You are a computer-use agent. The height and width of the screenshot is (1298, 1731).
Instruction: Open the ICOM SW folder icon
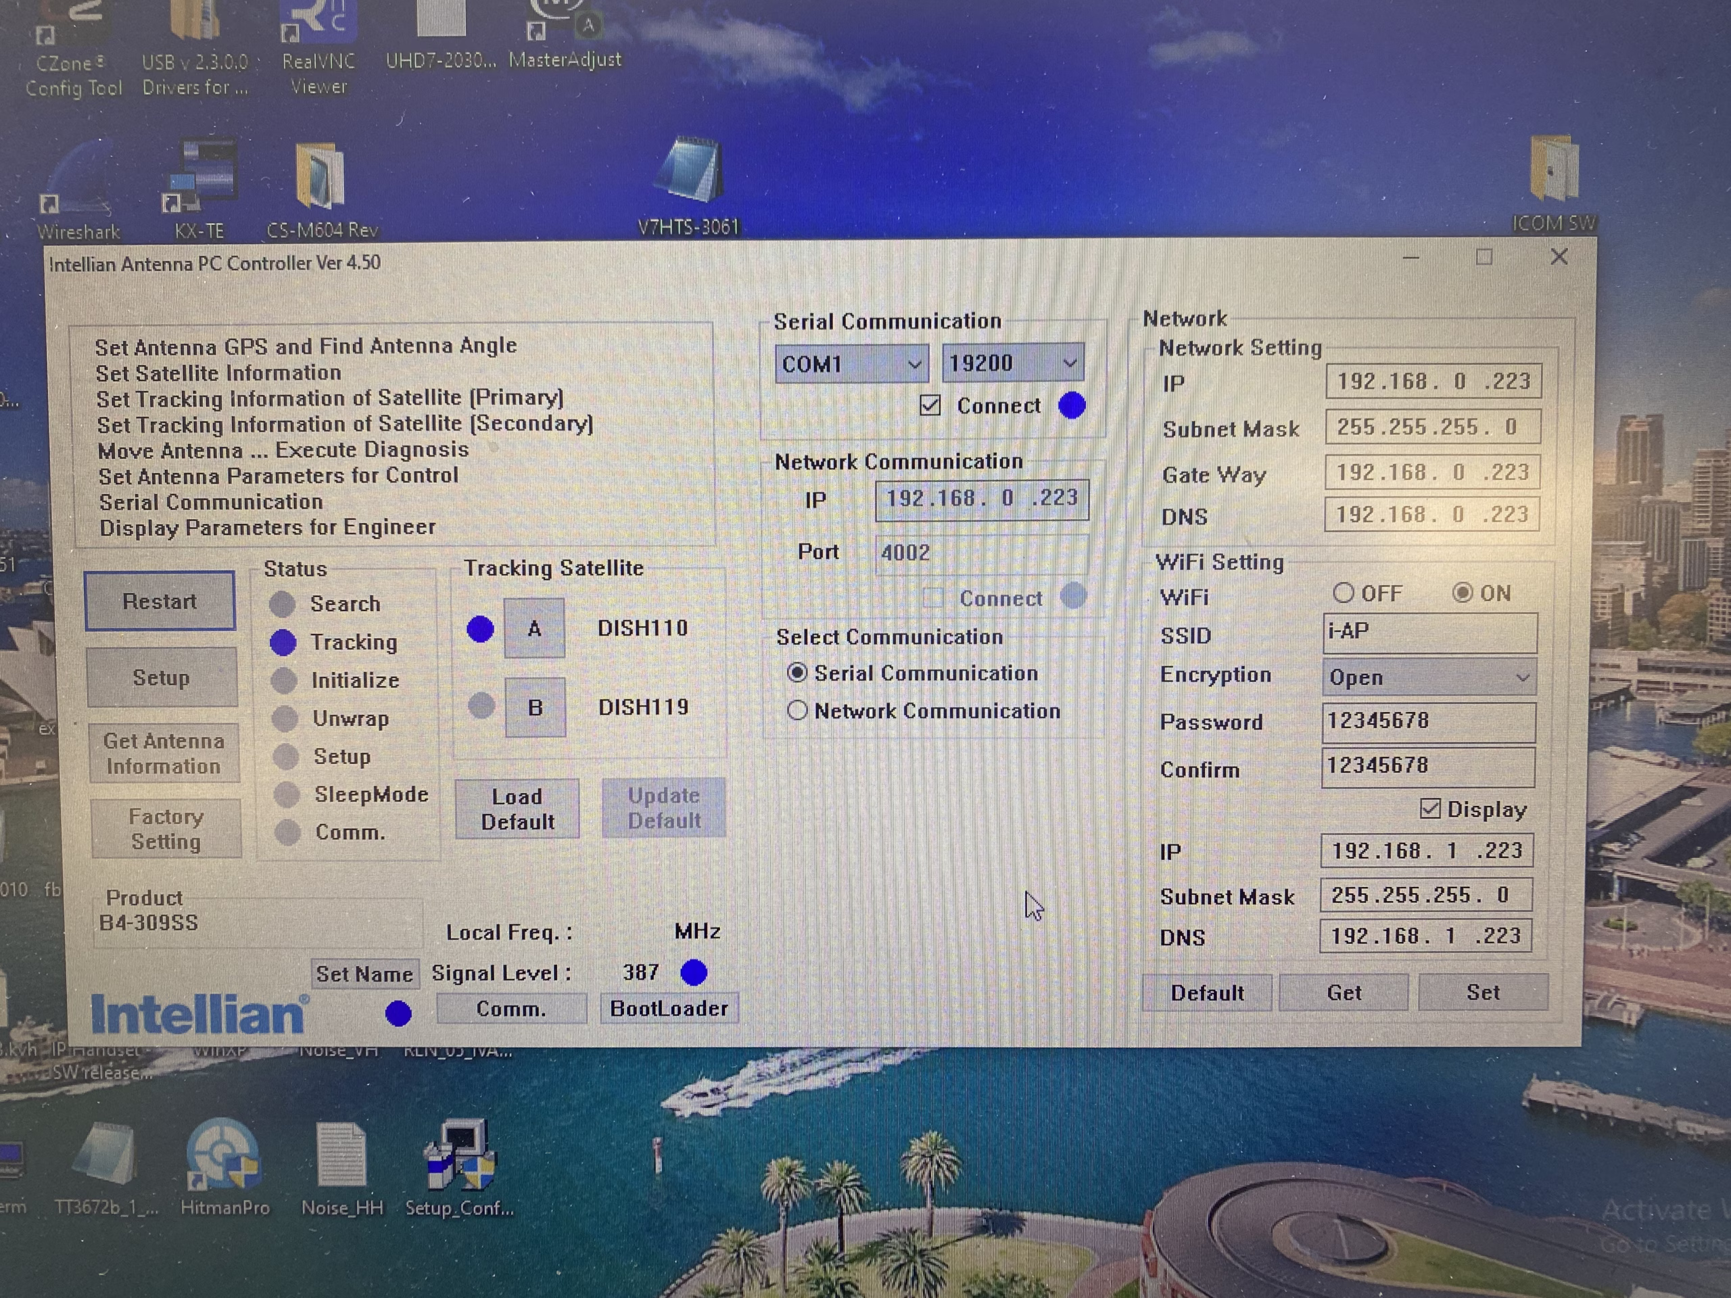click(x=1553, y=184)
